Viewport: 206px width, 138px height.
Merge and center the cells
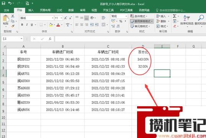pyautogui.click(x=104, y=24)
